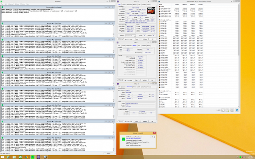Open the processor Selection dropdown in CPU-Z

(x=130, y=36)
